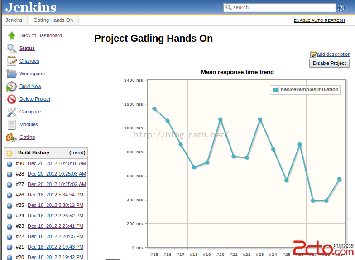Image resolution: width=355 pixels, height=260 pixels.
Task: Click the add description link
Action: click(333, 54)
